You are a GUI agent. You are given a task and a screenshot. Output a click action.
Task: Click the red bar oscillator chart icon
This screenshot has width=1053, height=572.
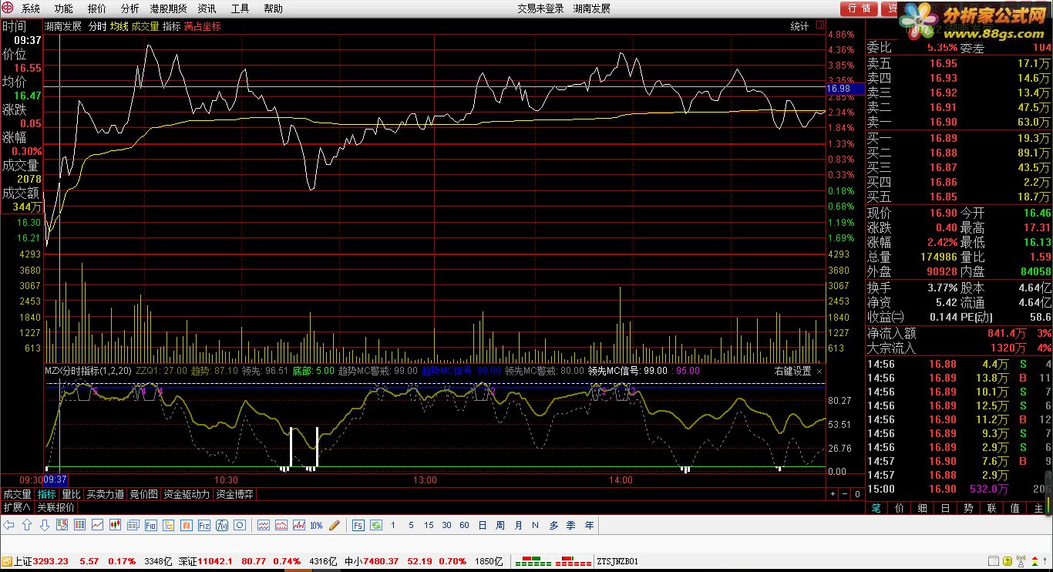click(x=298, y=525)
